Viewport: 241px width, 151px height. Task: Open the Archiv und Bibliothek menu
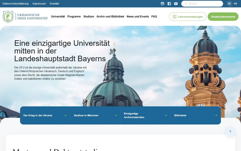(x=110, y=17)
